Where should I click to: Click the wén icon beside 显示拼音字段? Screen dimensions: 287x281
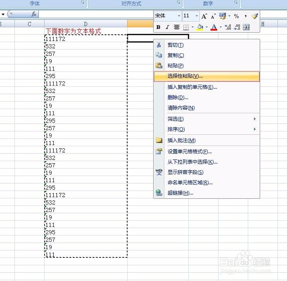coord(159,172)
